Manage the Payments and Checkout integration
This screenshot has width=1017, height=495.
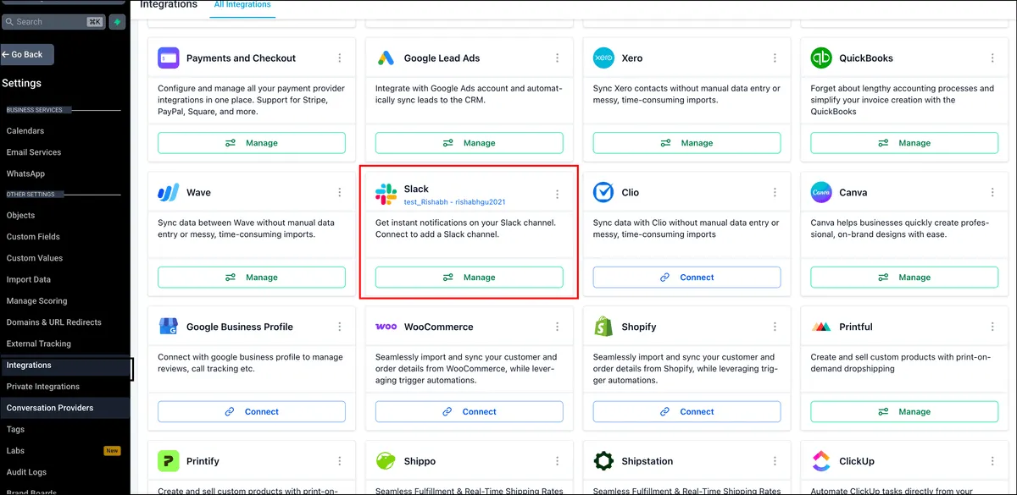pyautogui.click(x=252, y=143)
